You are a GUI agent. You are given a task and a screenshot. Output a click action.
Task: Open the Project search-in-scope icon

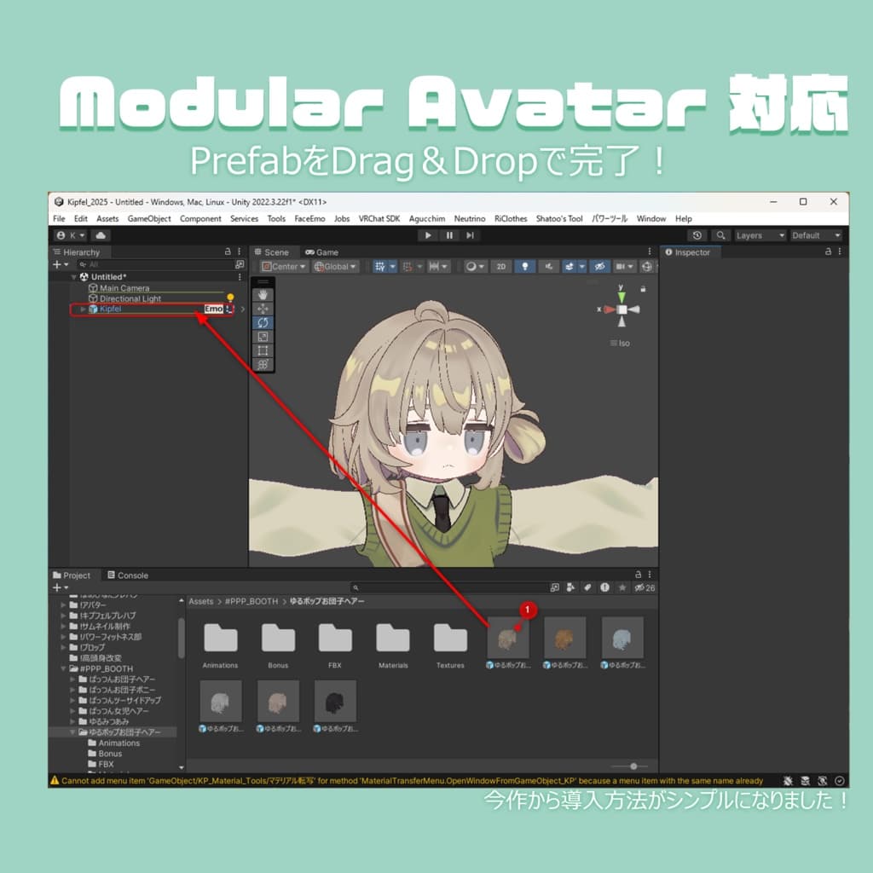coord(554,587)
